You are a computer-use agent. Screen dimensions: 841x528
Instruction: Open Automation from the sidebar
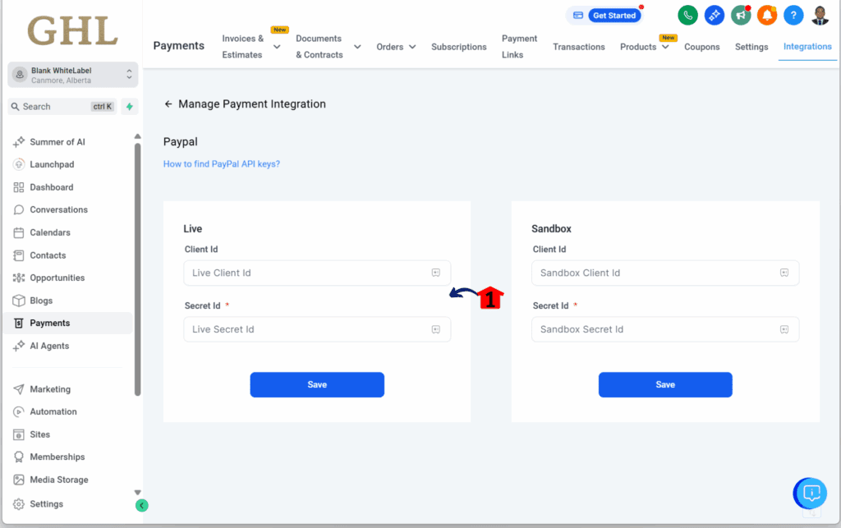pyautogui.click(x=53, y=411)
